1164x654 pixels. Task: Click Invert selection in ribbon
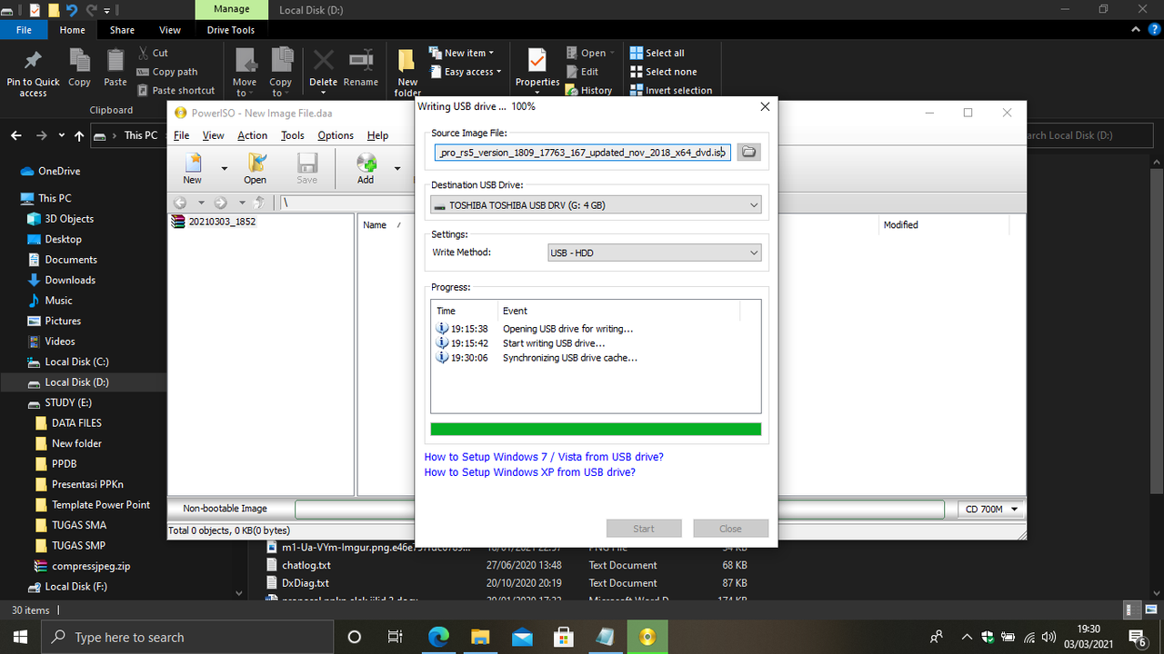click(x=671, y=90)
